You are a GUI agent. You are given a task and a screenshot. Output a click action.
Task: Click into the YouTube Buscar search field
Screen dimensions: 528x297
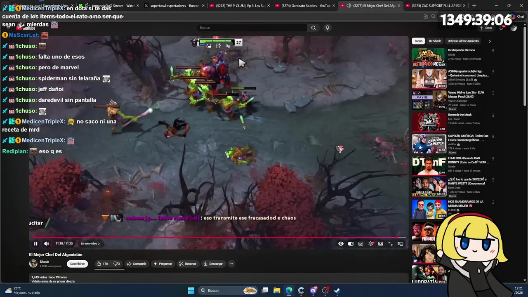click(252, 28)
